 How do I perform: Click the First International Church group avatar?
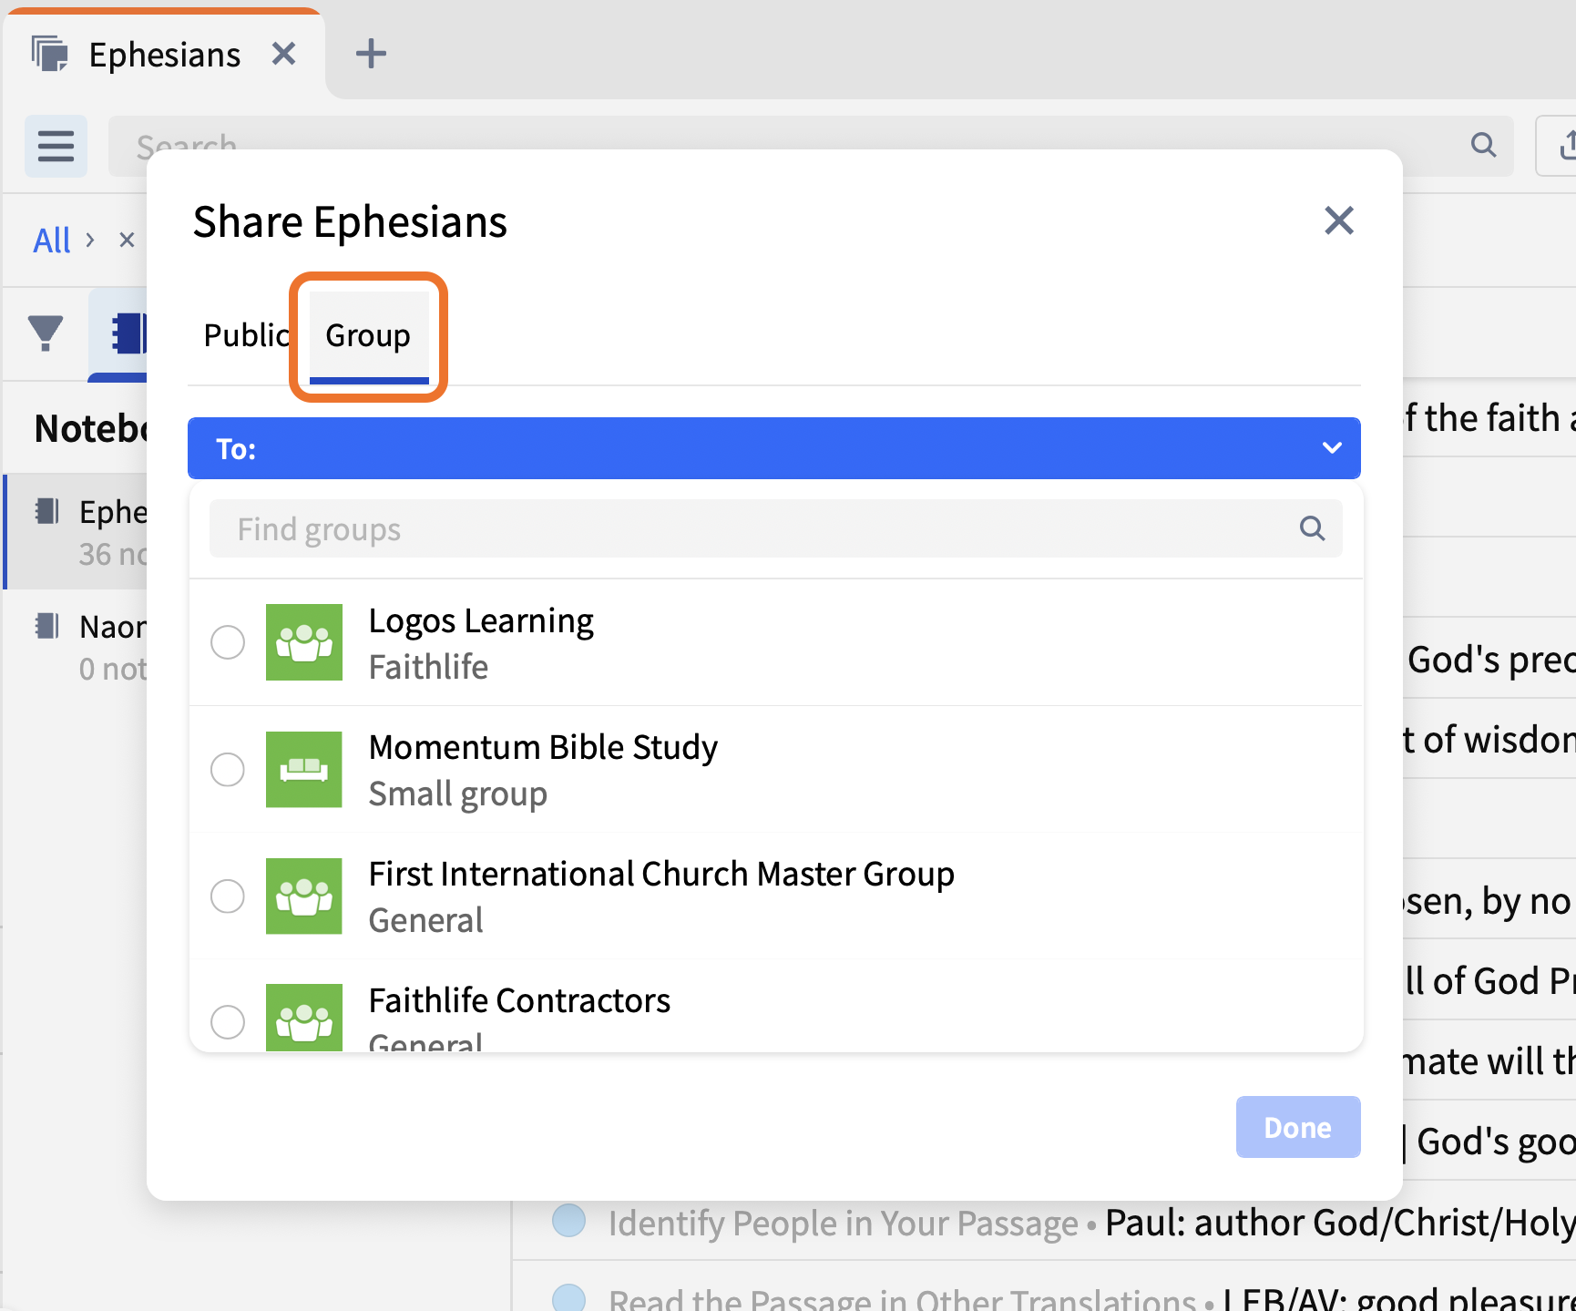point(304,896)
